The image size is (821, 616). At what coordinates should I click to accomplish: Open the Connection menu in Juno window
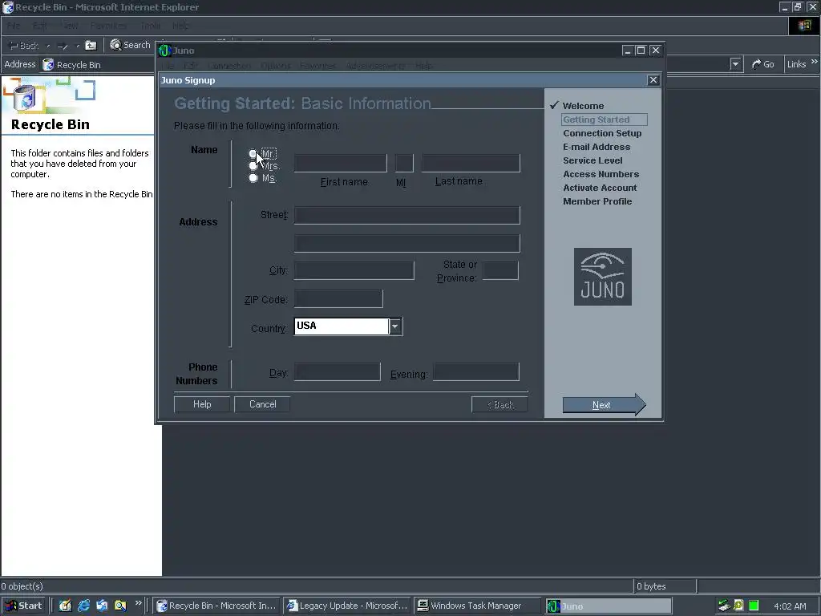coord(229,66)
